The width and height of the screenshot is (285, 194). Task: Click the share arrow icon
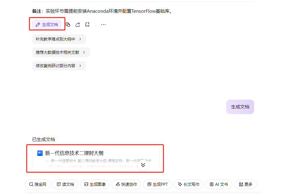click(78, 25)
